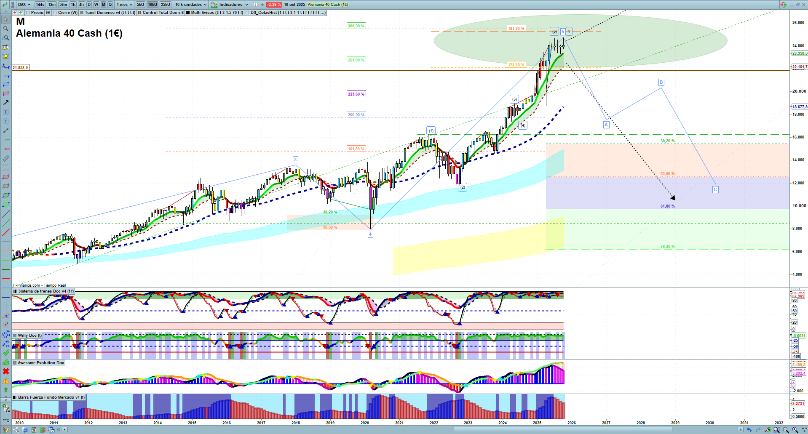This screenshot has width=808, height=434.
Task: Click the '223,60 %' Fibonacci label
Action: pyautogui.click(x=356, y=94)
